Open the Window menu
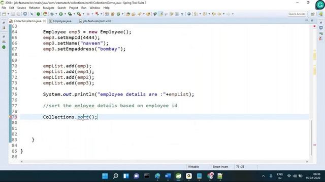 click(x=95, y=8)
